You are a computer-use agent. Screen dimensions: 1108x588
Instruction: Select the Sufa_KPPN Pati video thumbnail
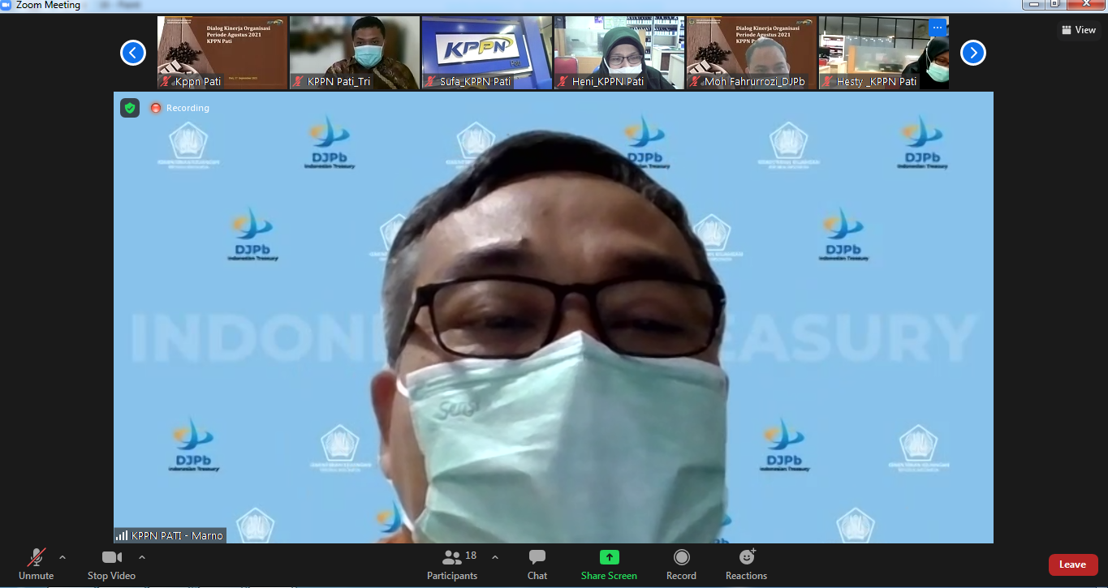click(487, 53)
